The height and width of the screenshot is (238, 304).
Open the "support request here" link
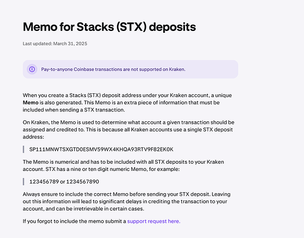154,221
